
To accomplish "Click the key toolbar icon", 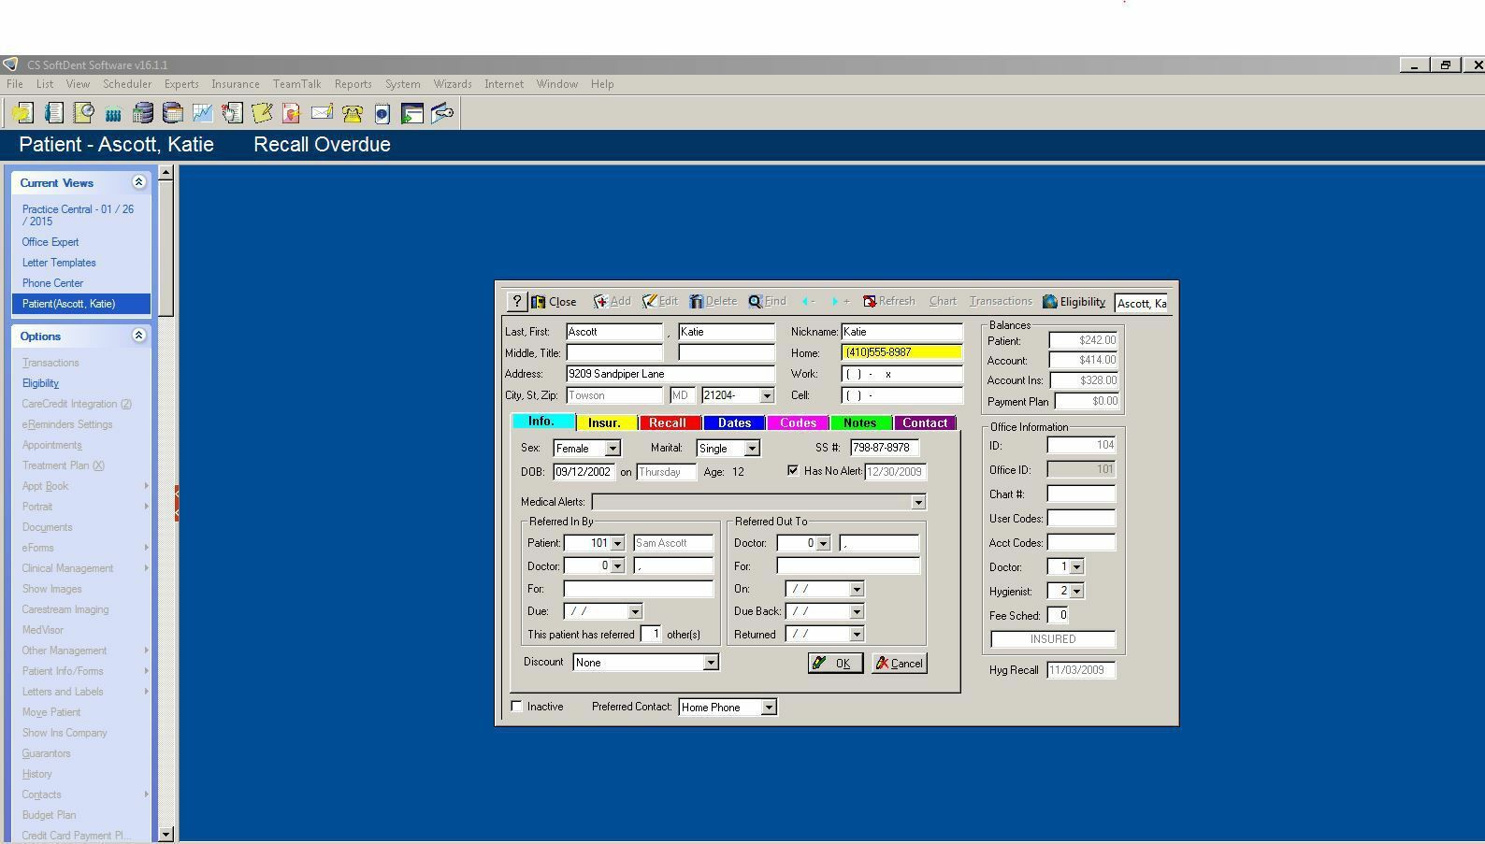I will click(442, 114).
